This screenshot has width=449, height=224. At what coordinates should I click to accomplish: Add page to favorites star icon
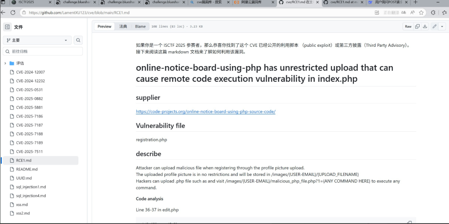(421, 13)
